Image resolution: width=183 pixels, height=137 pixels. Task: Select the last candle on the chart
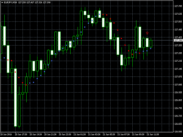pyautogui.click(x=151, y=44)
